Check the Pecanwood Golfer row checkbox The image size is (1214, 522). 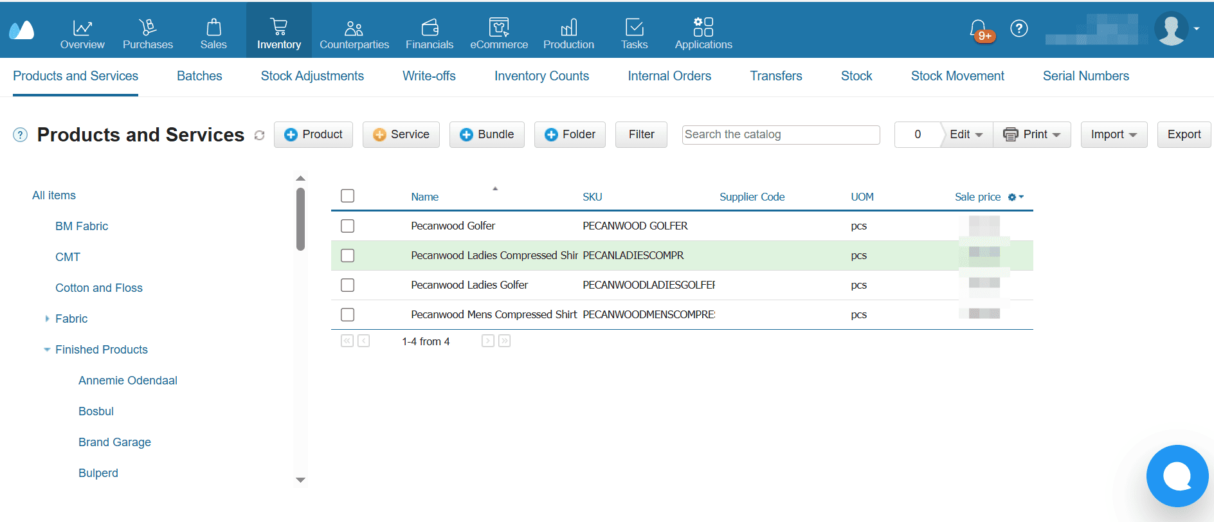coord(348,226)
